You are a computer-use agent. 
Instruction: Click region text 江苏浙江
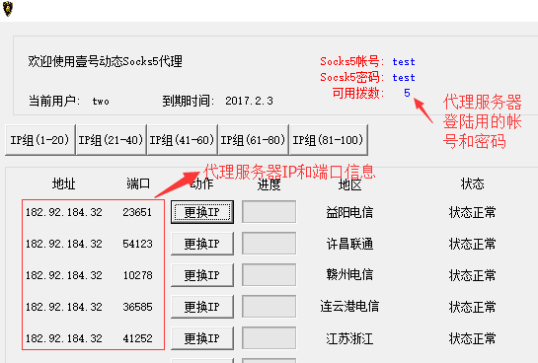349,338
